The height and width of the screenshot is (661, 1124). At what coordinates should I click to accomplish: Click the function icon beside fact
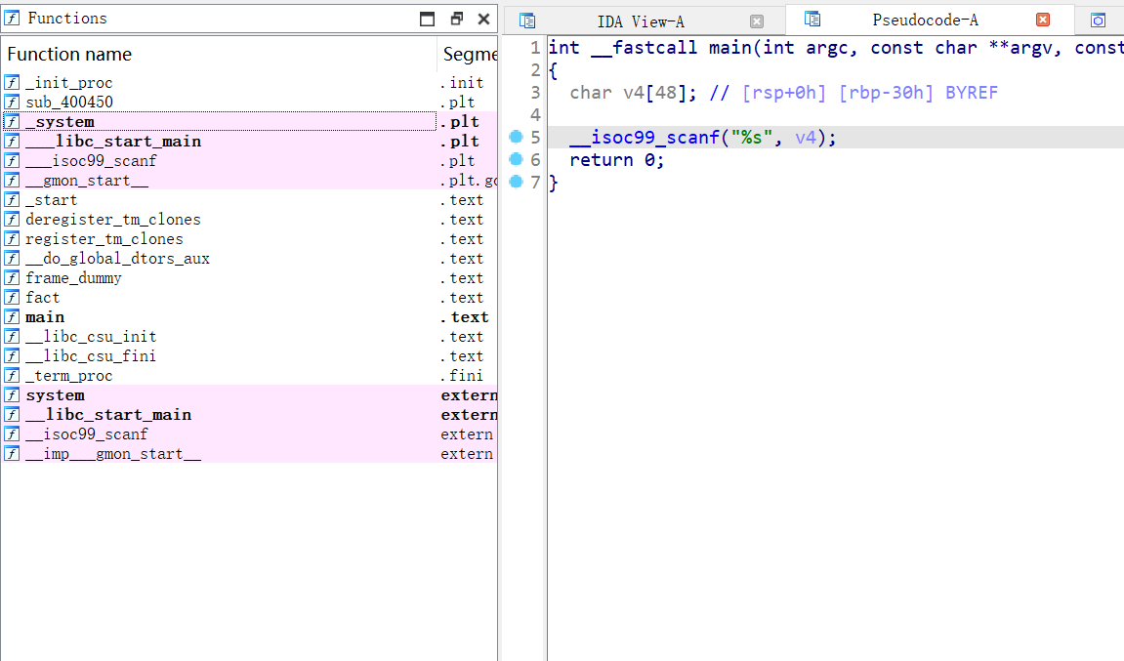12,298
